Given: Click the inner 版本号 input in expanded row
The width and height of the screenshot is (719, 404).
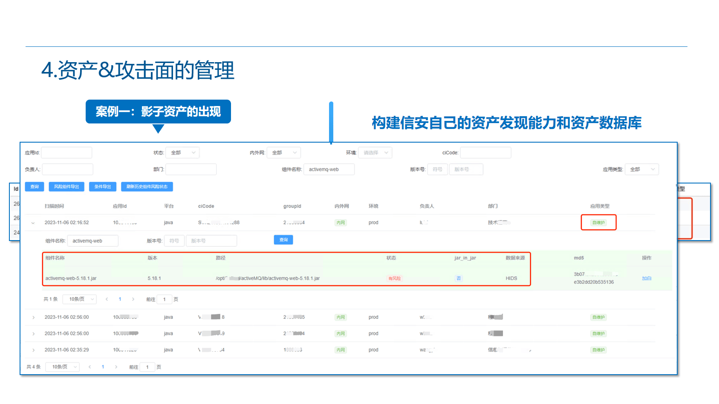Looking at the screenshot, I should point(211,241).
